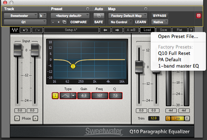
Task: Click the Waves logo icon
Action: coord(15,30)
